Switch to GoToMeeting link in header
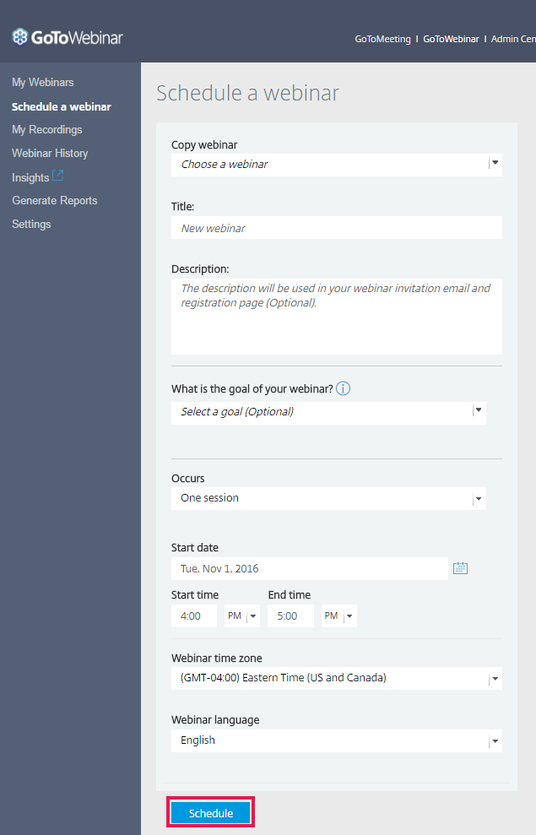The image size is (536, 835). (382, 39)
